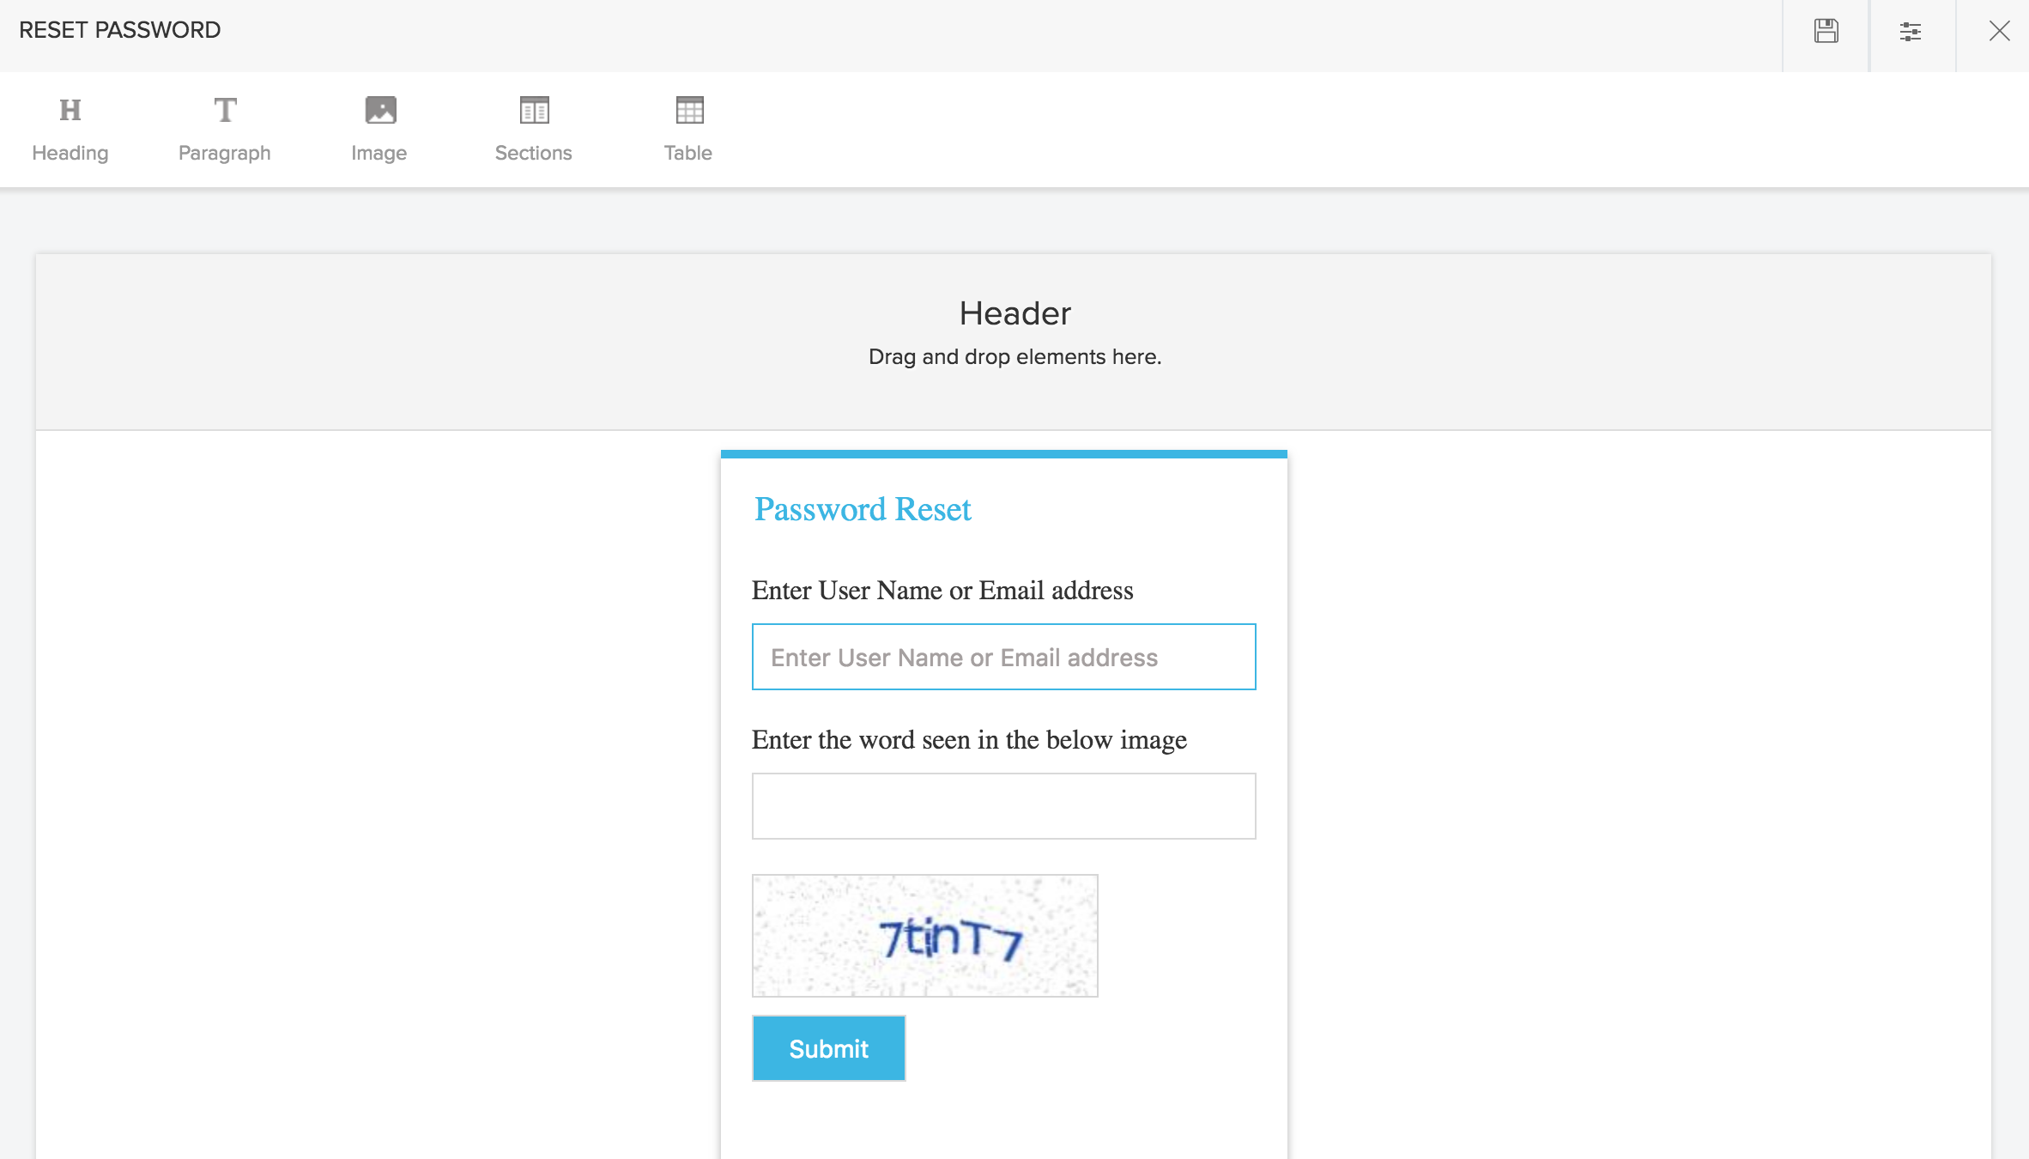The image size is (2029, 1159).
Task: Select the Password Reset title text
Action: [x=863, y=509]
